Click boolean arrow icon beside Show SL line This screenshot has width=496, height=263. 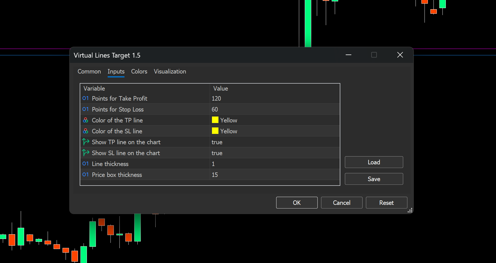tap(86, 153)
